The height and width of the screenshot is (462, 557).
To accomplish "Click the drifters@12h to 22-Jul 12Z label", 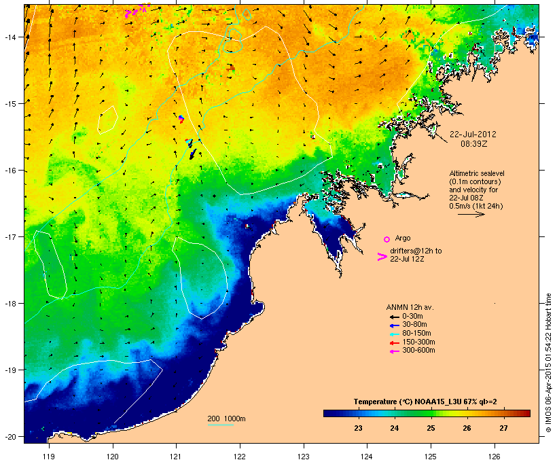I will coord(416,255).
